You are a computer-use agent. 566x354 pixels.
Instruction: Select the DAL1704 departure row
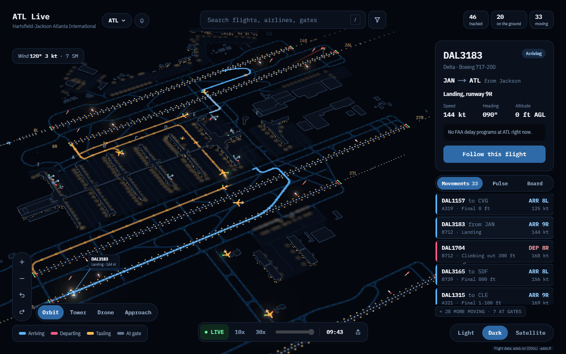click(x=494, y=251)
